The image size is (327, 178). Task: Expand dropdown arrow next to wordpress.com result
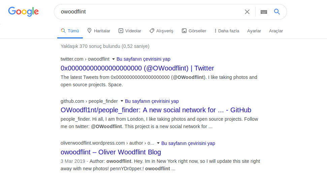[x=158, y=143]
